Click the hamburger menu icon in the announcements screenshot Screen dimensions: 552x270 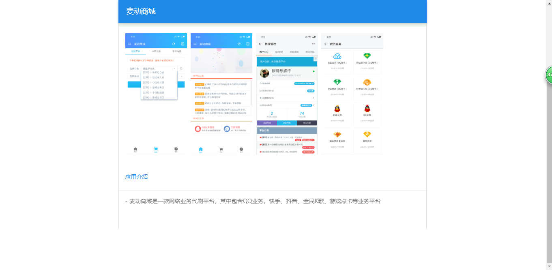(195, 44)
